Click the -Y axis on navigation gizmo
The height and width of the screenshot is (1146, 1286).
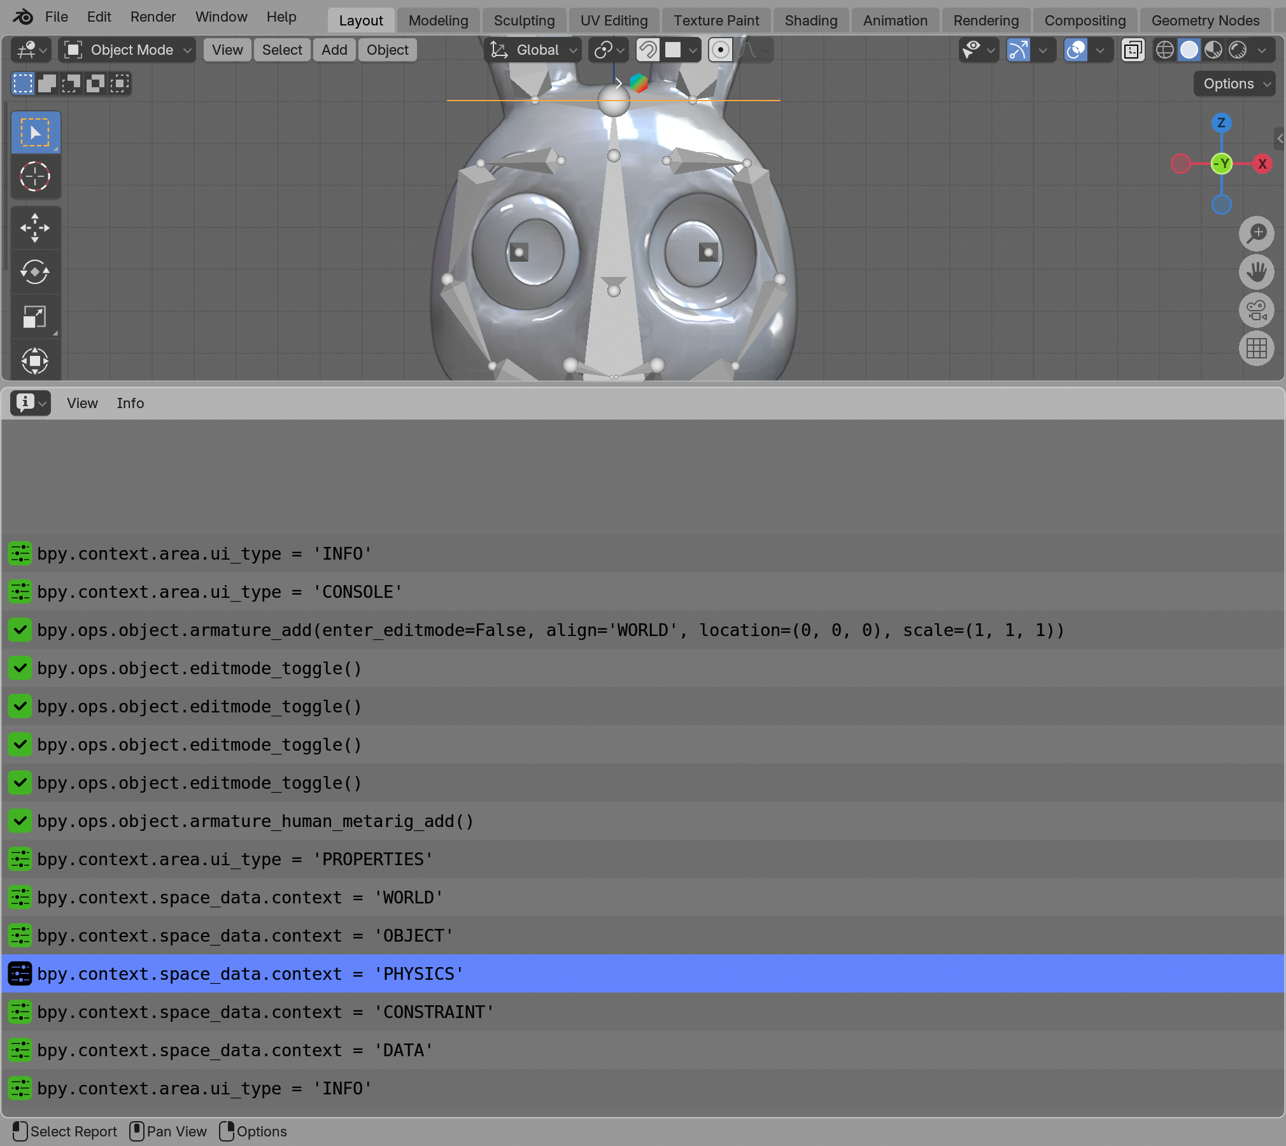point(1222,164)
